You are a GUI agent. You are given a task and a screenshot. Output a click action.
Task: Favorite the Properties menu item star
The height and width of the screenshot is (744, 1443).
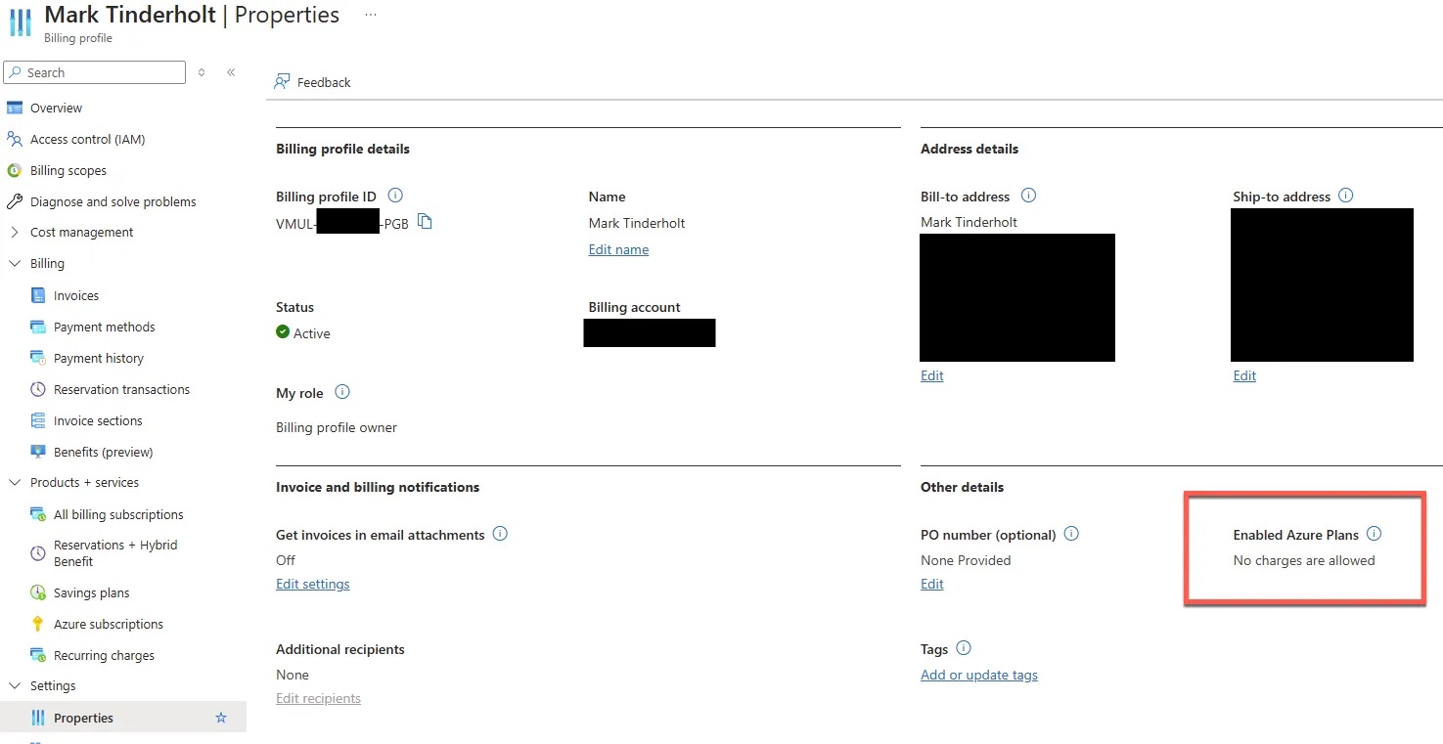click(221, 718)
